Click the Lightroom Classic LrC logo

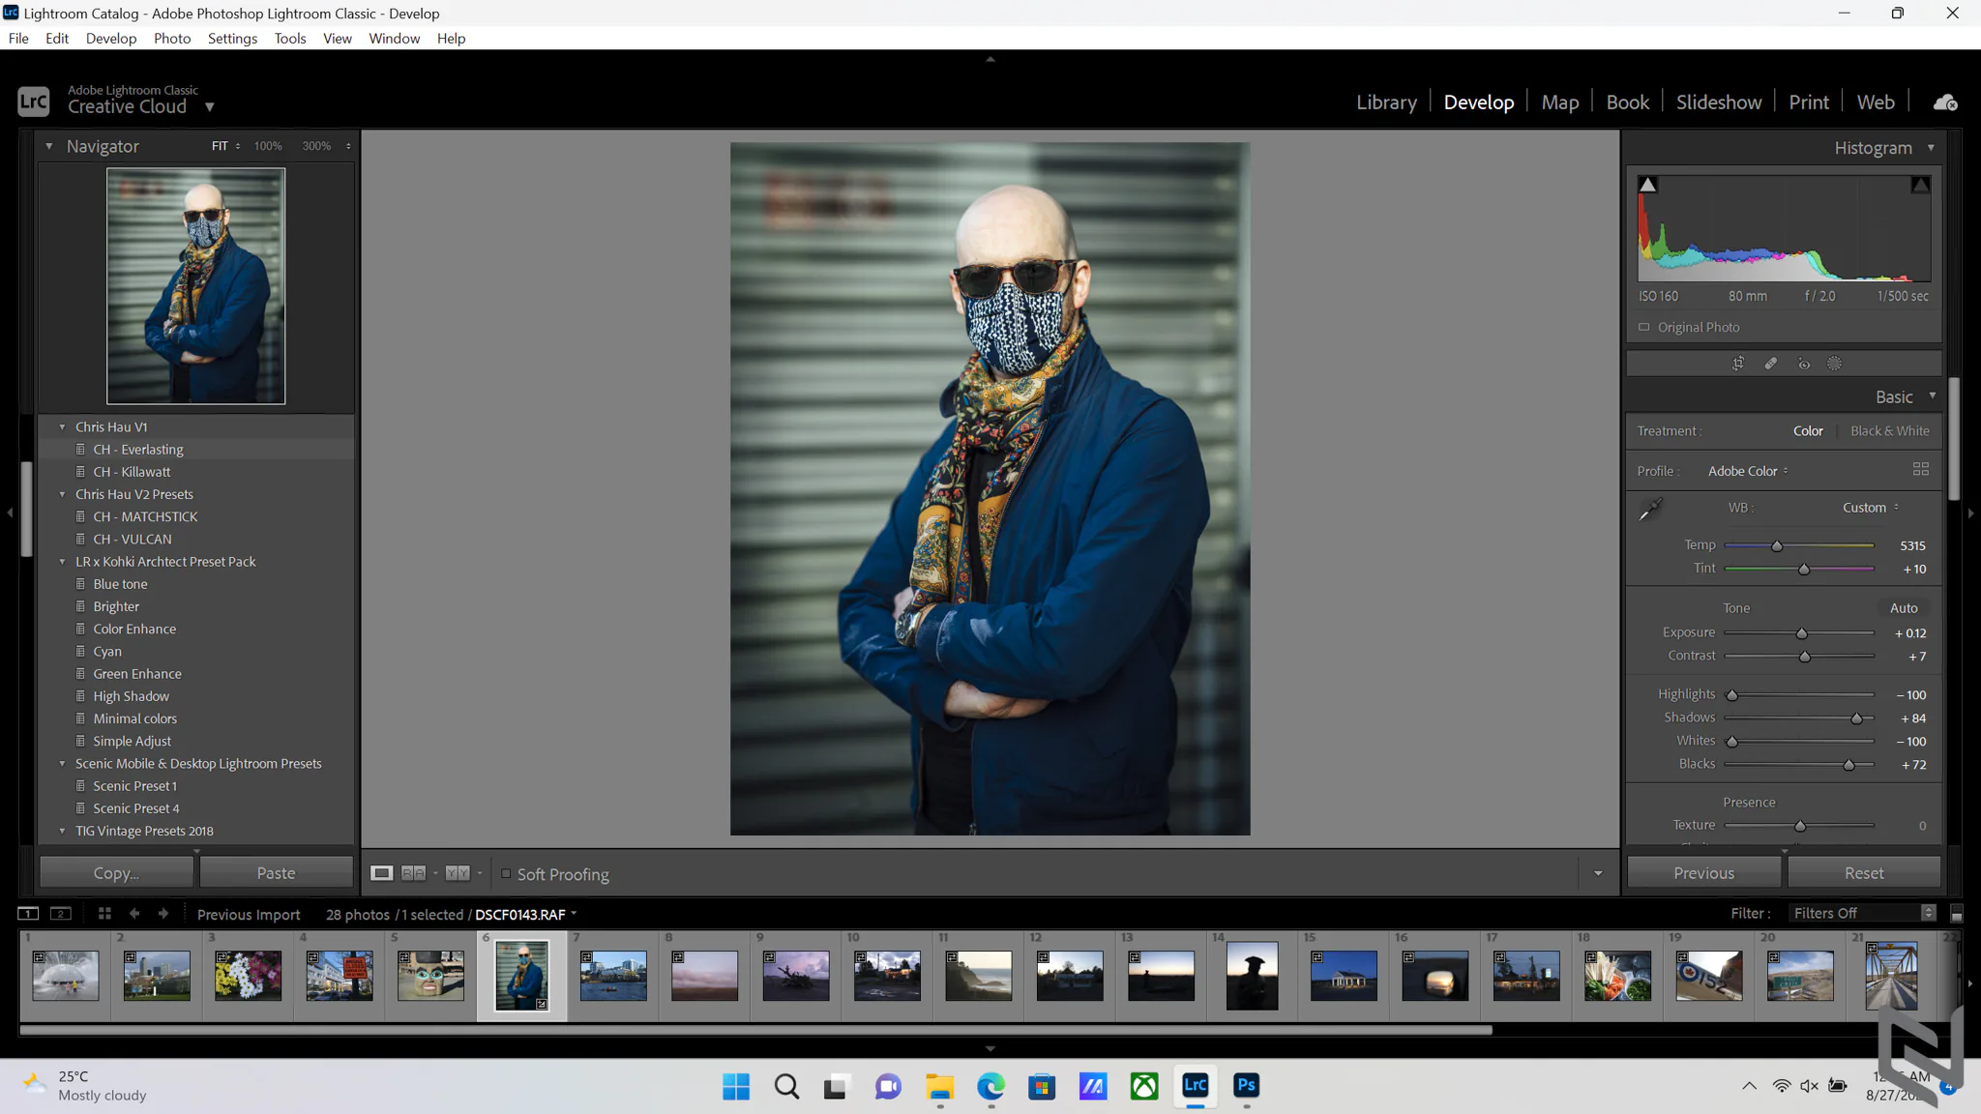[x=34, y=102]
